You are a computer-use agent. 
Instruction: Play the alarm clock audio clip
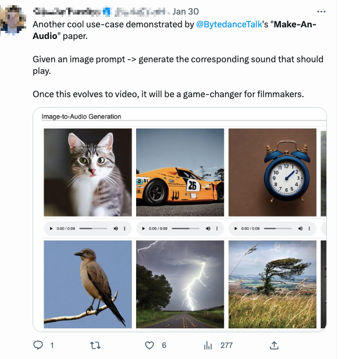pyautogui.click(x=236, y=229)
